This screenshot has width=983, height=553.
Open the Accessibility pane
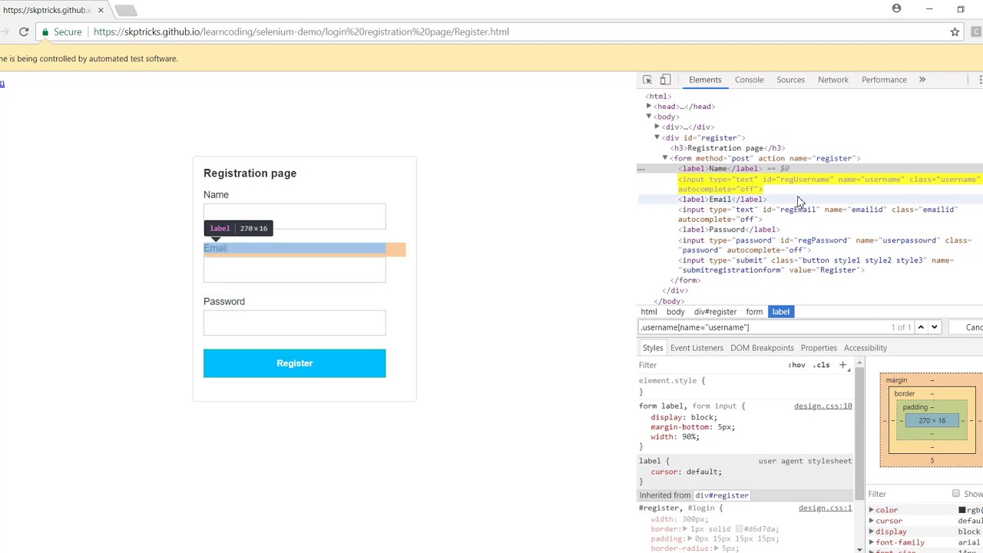coord(866,348)
